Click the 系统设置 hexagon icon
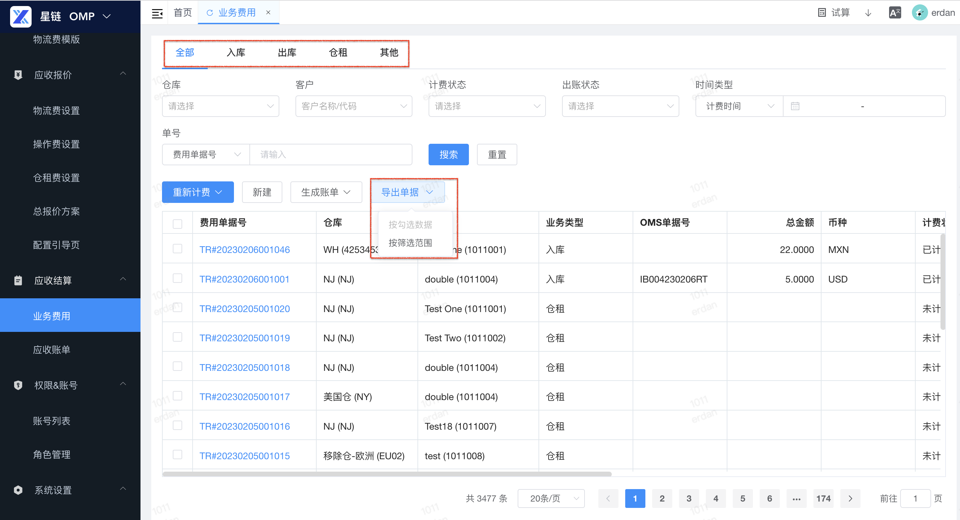960x520 pixels. 18,490
